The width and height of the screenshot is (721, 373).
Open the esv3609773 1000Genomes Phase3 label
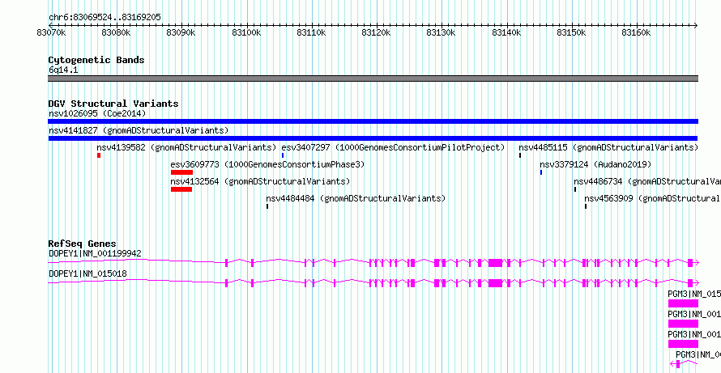pyautogui.click(x=267, y=164)
